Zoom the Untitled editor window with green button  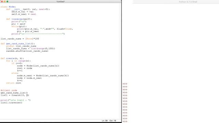click(x=8, y=1)
